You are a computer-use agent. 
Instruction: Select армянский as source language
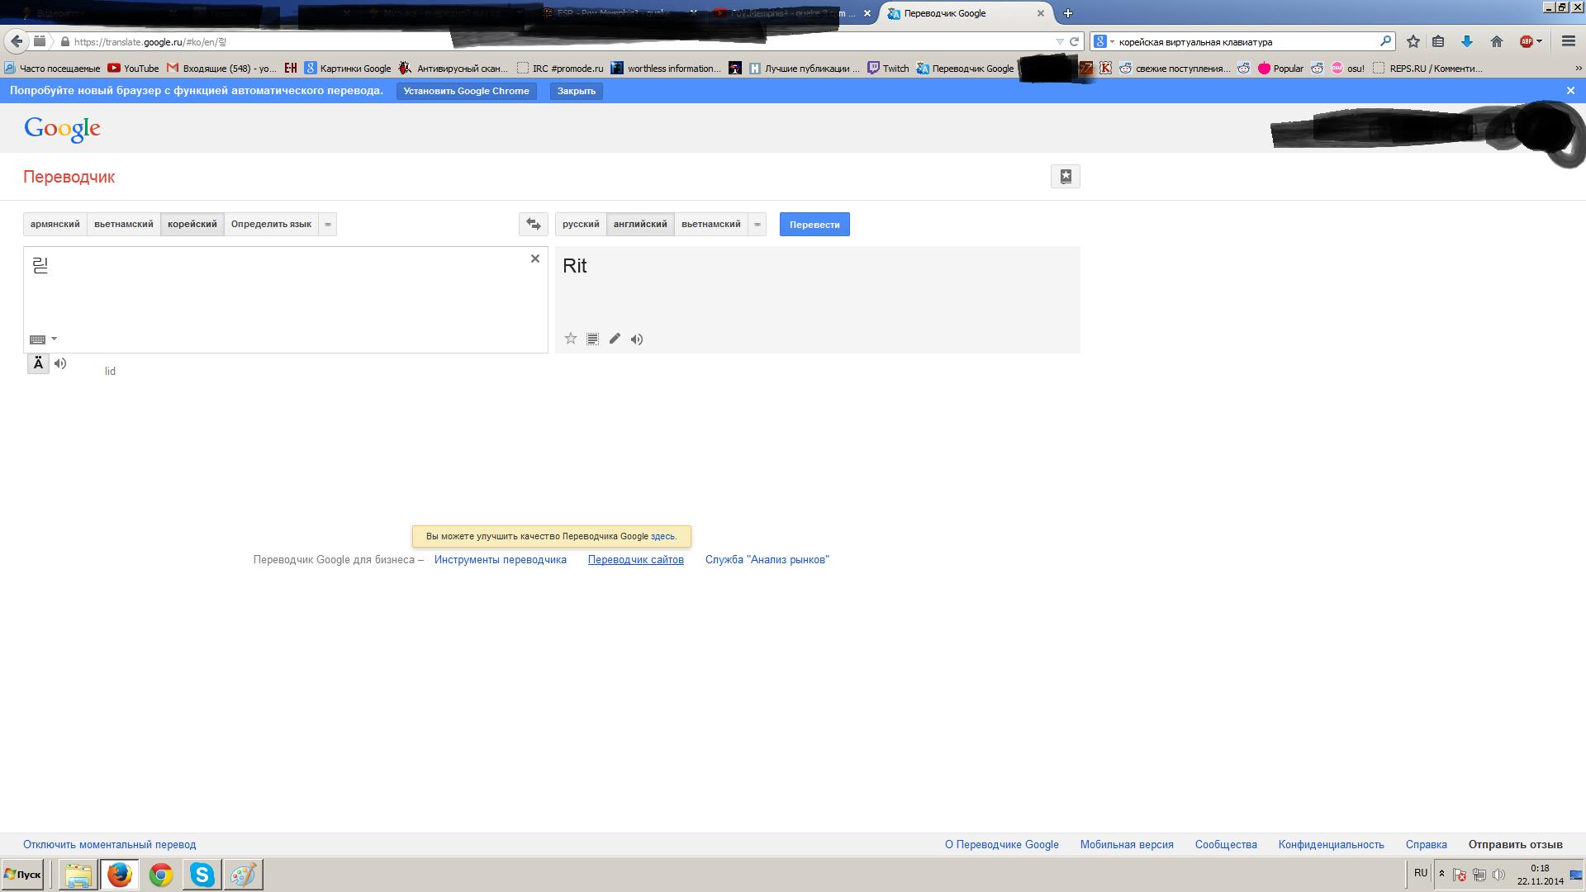(x=55, y=224)
